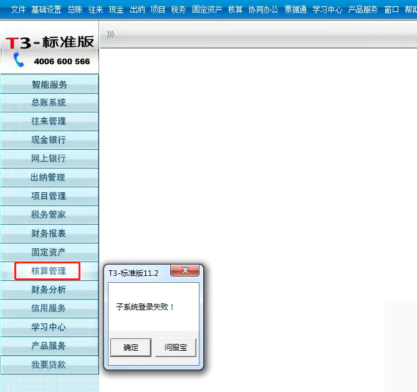This screenshot has width=417, height=392.
Task: Open the 往来 menu
Action: point(96,9)
